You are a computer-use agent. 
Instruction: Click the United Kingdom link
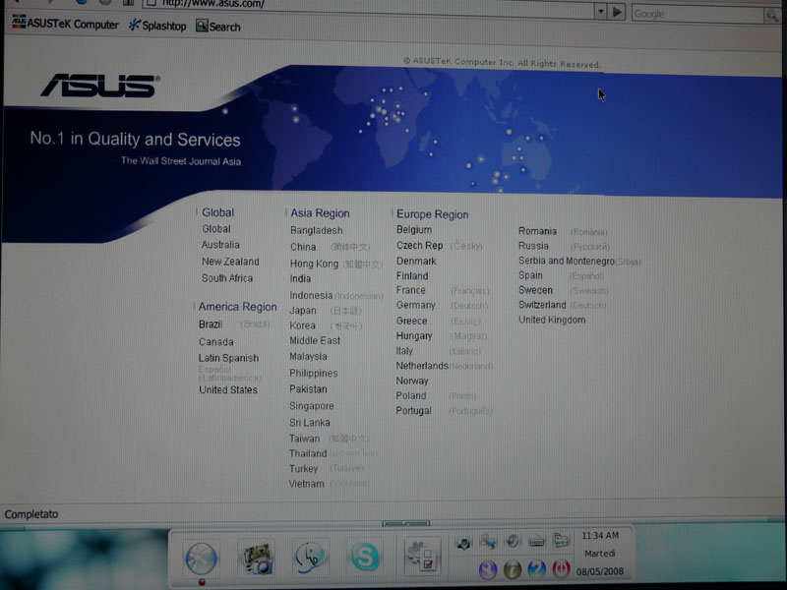(x=552, y=321)
